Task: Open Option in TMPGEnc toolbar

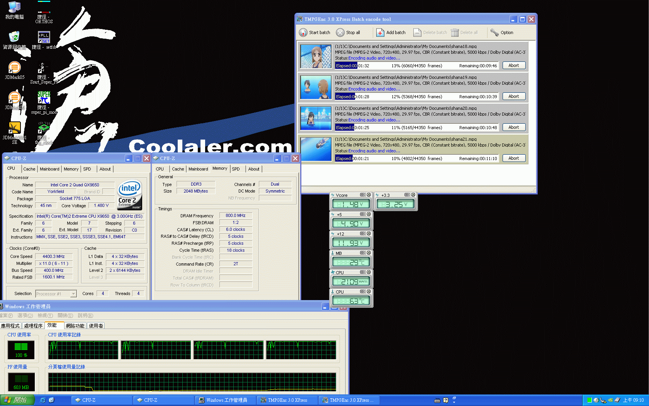Action: [x=502, y=32]
